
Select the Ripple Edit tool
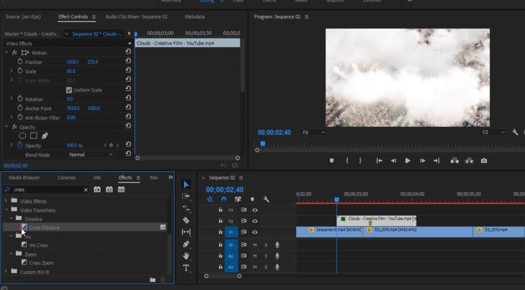click(x=186, y=208)
